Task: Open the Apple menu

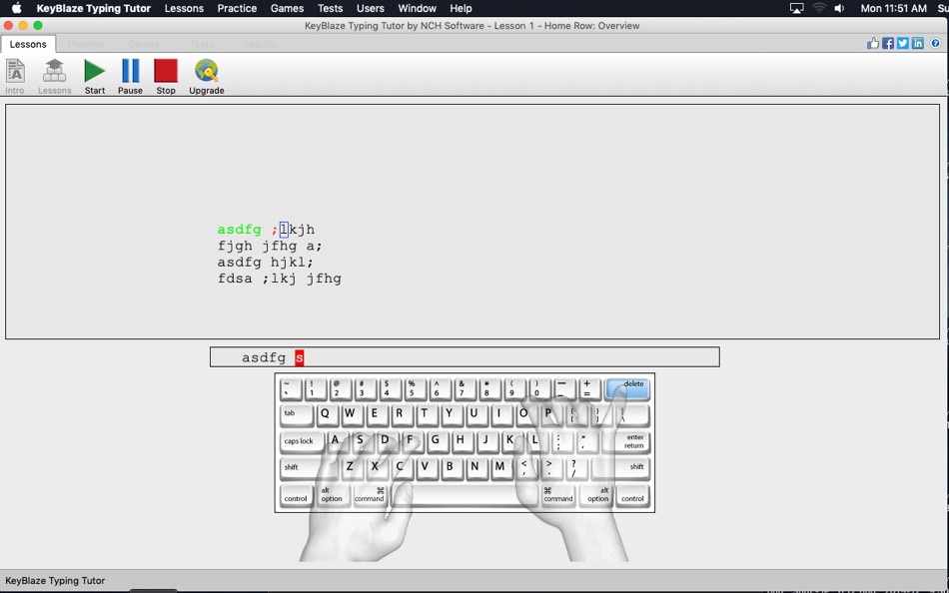Action: (17, 8)
